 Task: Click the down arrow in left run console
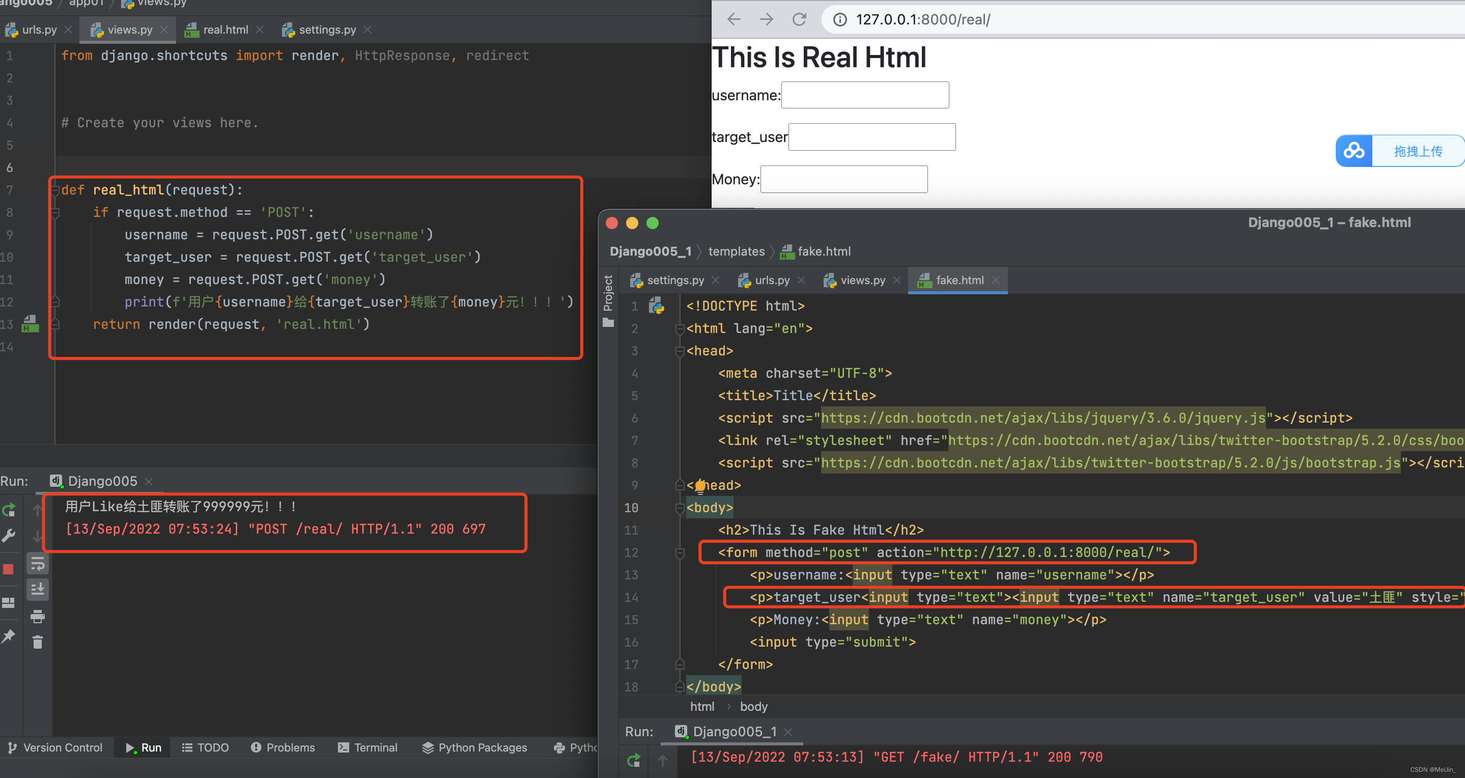click(38, 536)
